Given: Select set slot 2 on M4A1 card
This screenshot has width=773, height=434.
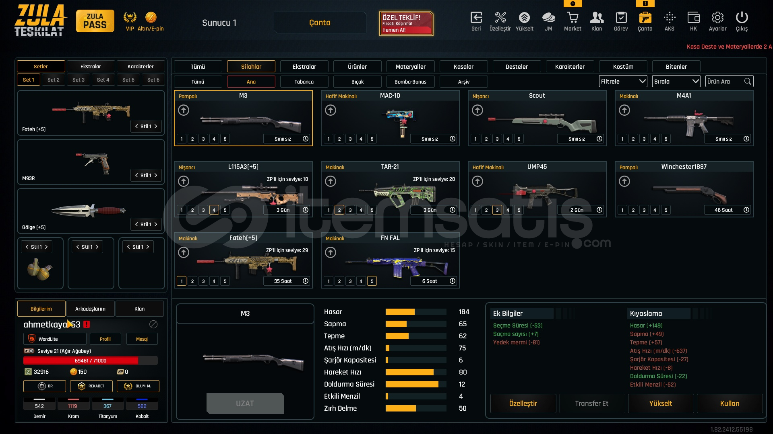Looking at the screenshot, I should coord(633,139).
